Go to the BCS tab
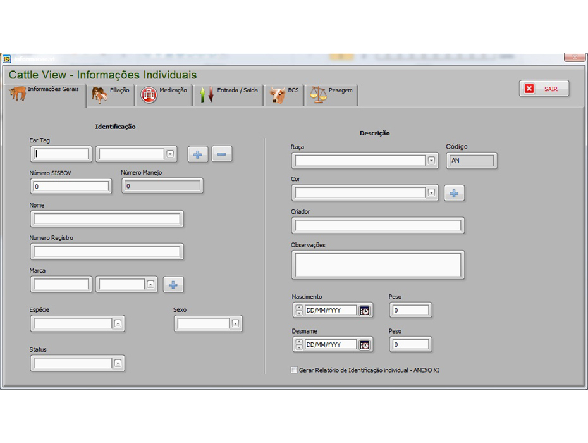The image size is (588, 443). coord(285,94)
